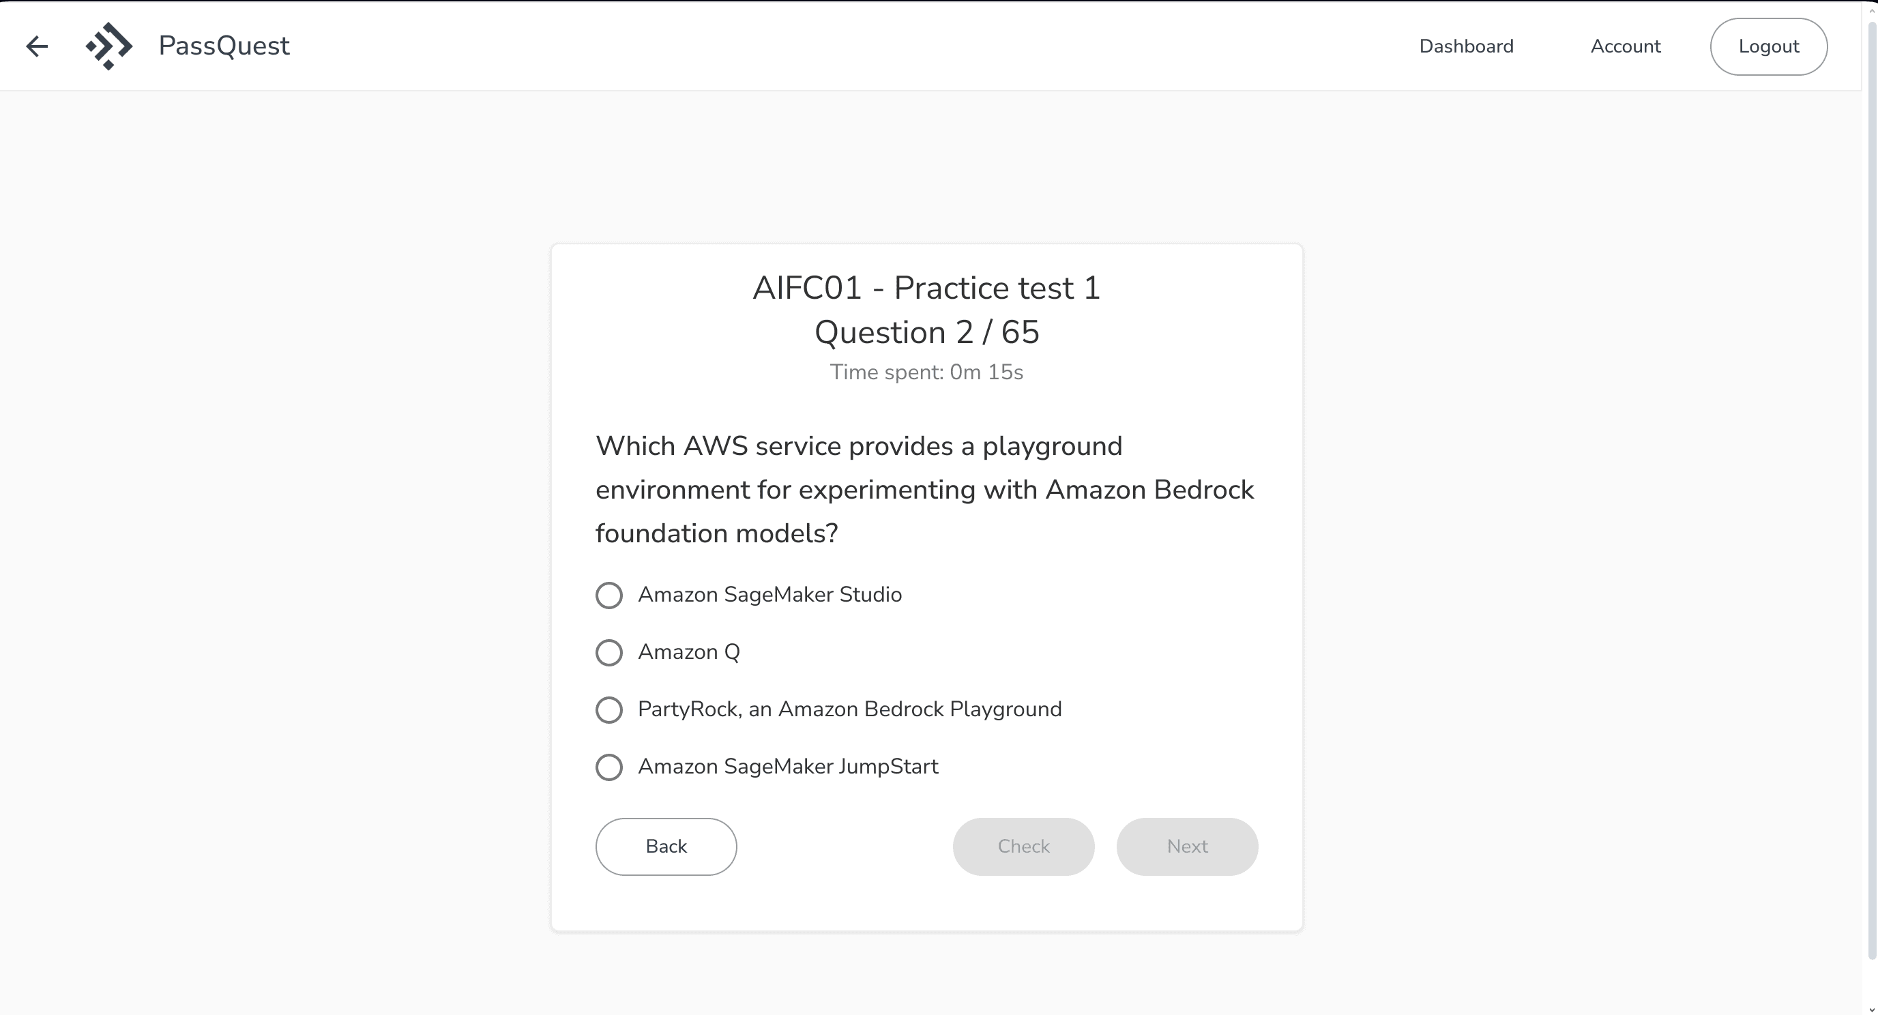This screenshot has height=1015, width=1878.
Task: Advance with the Next button
Action: pyautogui.click(x=1187, y=846)
